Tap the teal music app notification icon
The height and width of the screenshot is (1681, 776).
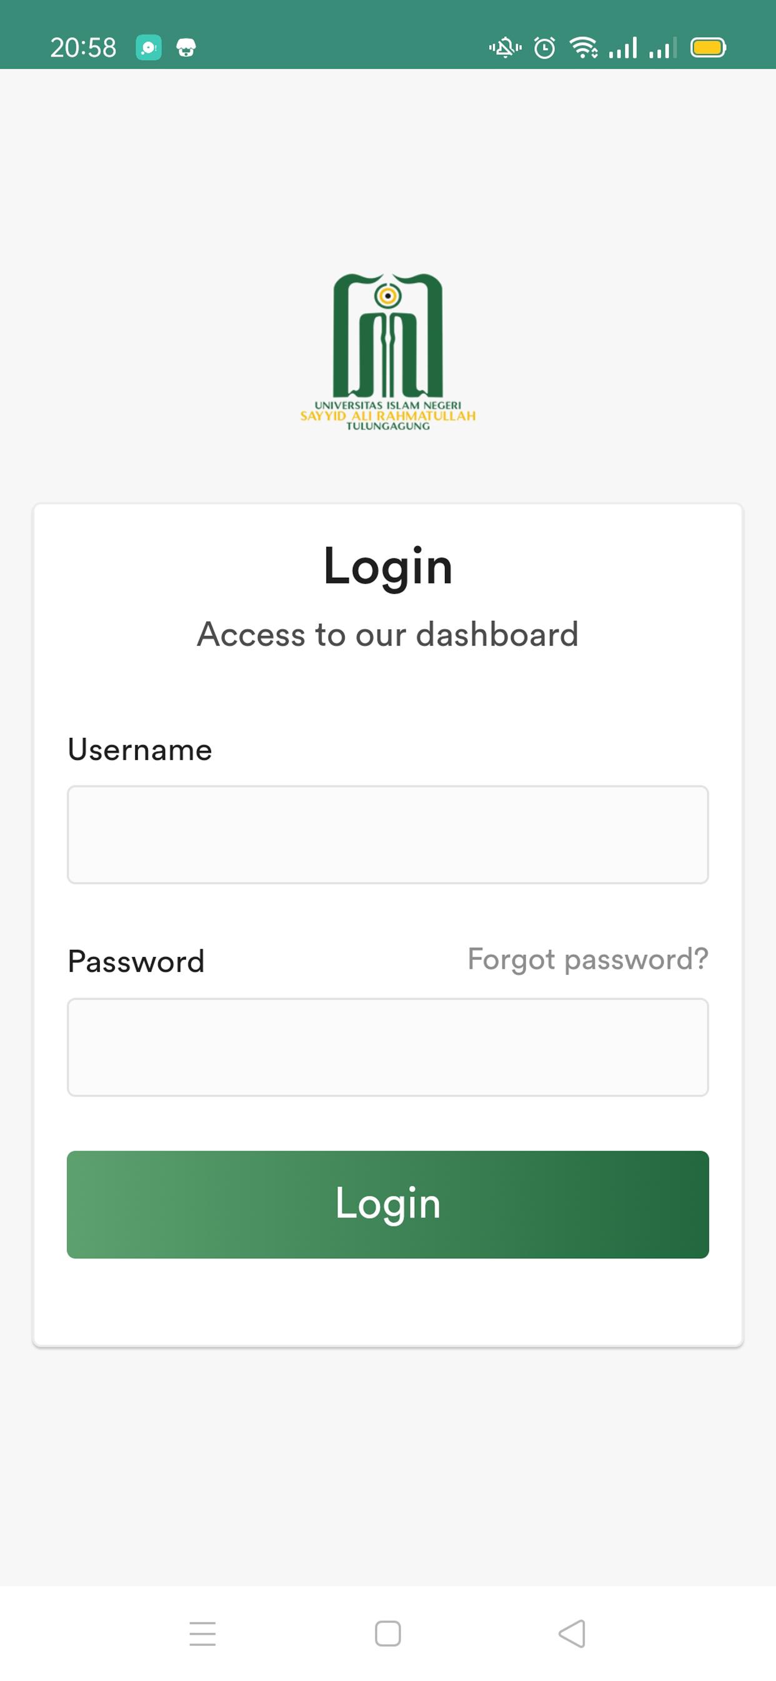[x=149, y=48]
